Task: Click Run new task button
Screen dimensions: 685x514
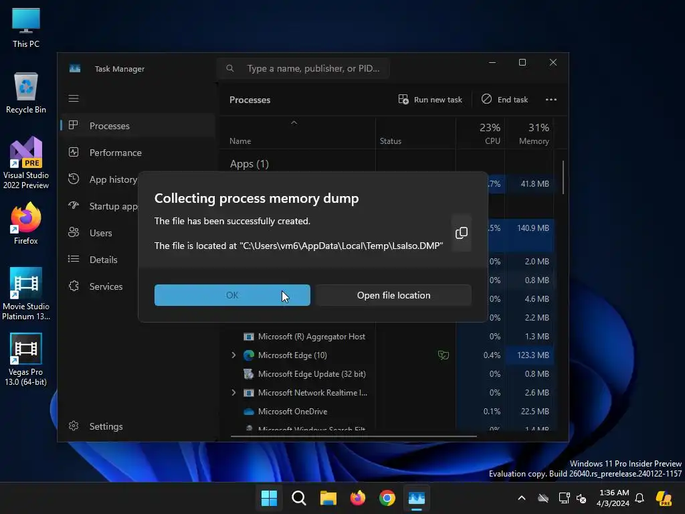Action: point(430,100)
